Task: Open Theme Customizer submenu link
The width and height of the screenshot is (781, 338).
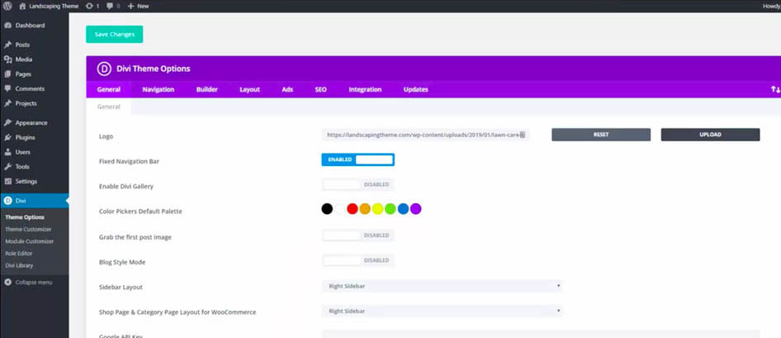Action: 28,229
